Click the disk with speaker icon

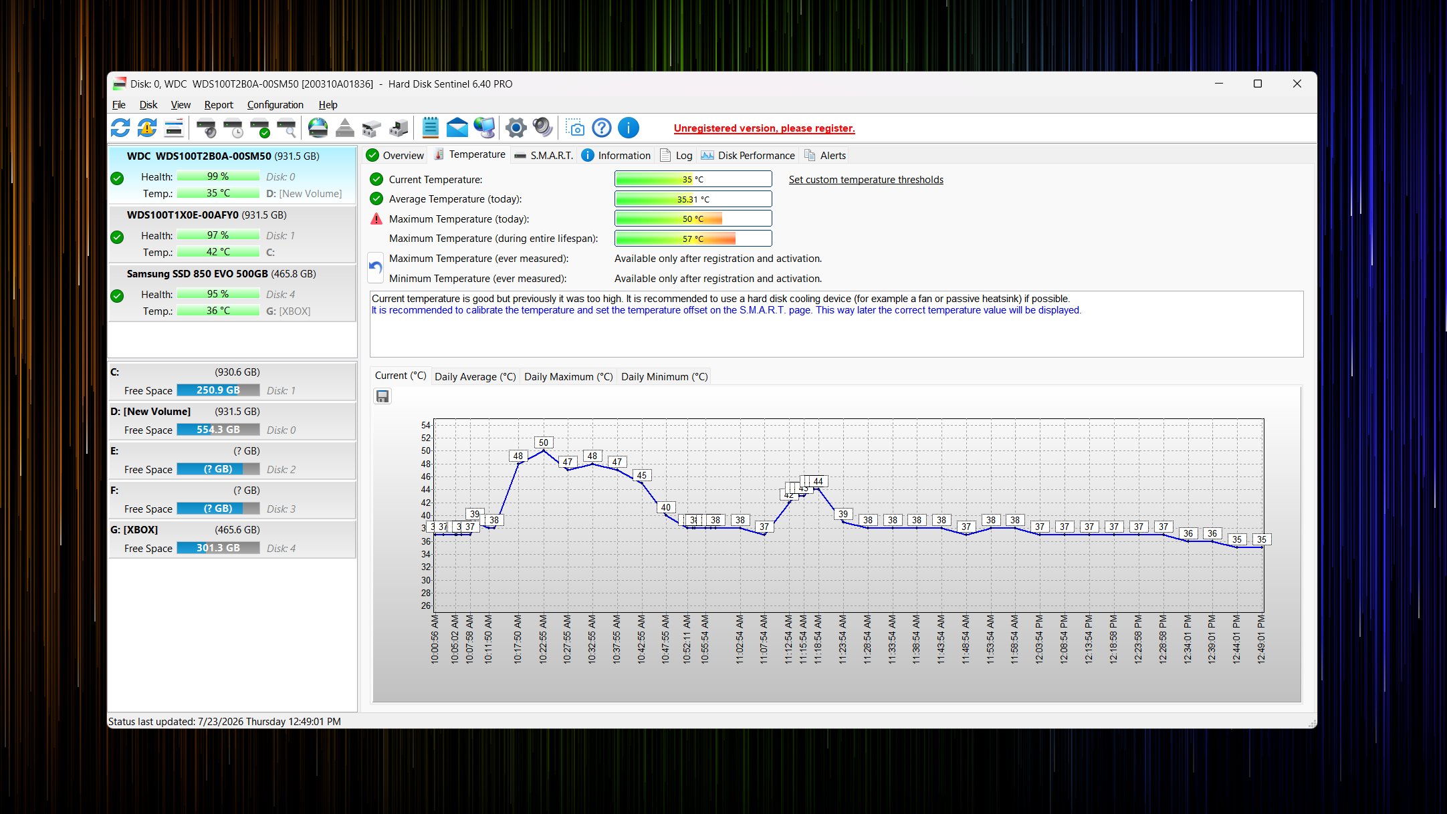207,128
